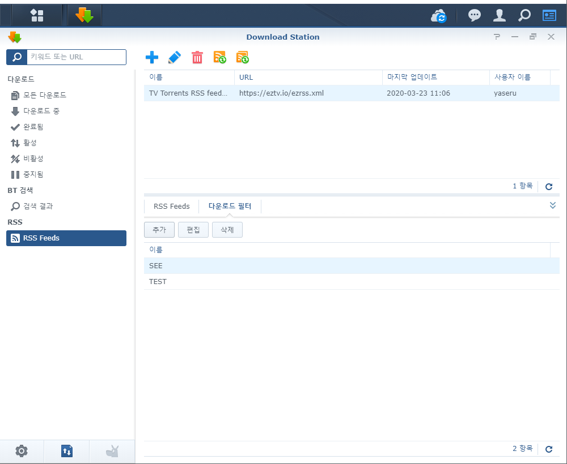Select the SEE filter row

pos(352,265)
